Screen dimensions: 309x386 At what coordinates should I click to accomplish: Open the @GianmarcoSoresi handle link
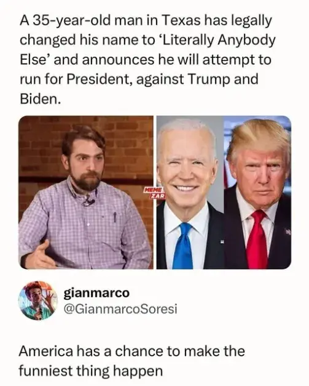click(120, 309)
